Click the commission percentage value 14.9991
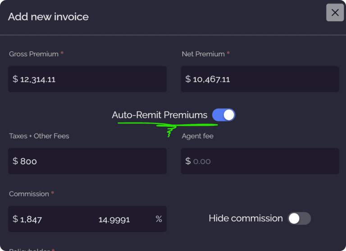Viewport: 346px width, 251px height. [114, 219]
